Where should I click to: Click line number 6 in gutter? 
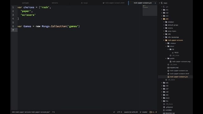pos(13,26)
